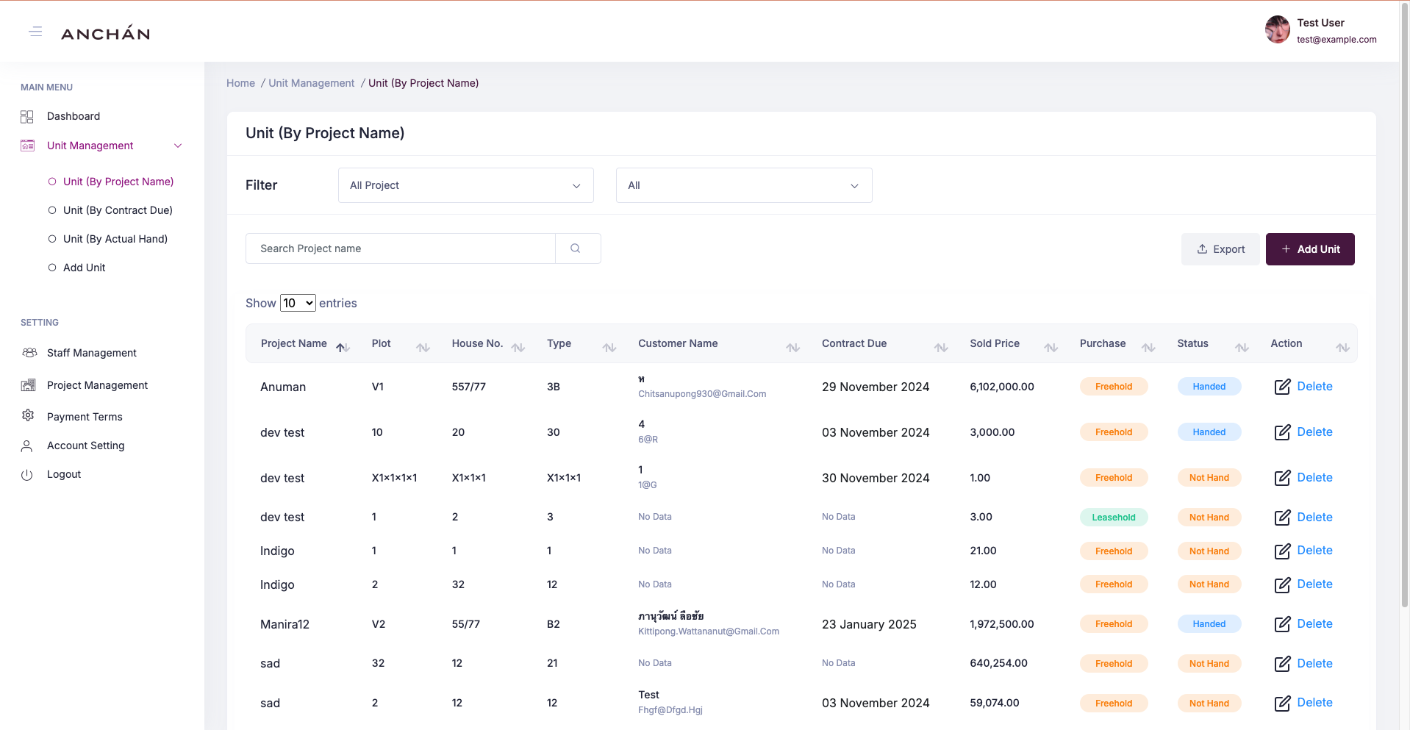
Task: Click the Export button
Action: 1220,249
